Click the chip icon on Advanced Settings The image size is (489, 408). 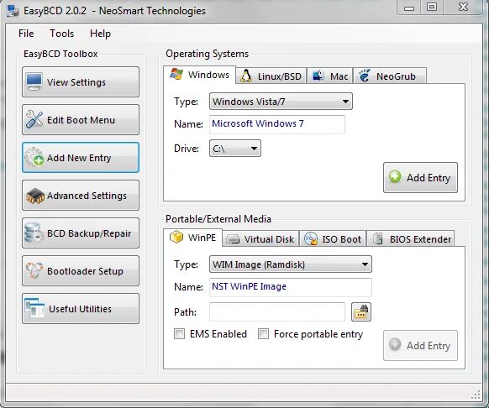35,196
